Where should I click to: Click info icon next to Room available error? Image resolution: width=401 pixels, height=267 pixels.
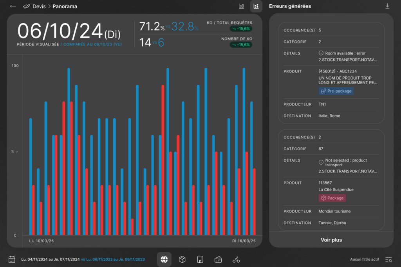321,53
